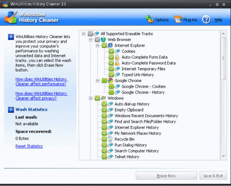Click the Internet Explorer logo icon

[x=110, y=45]
